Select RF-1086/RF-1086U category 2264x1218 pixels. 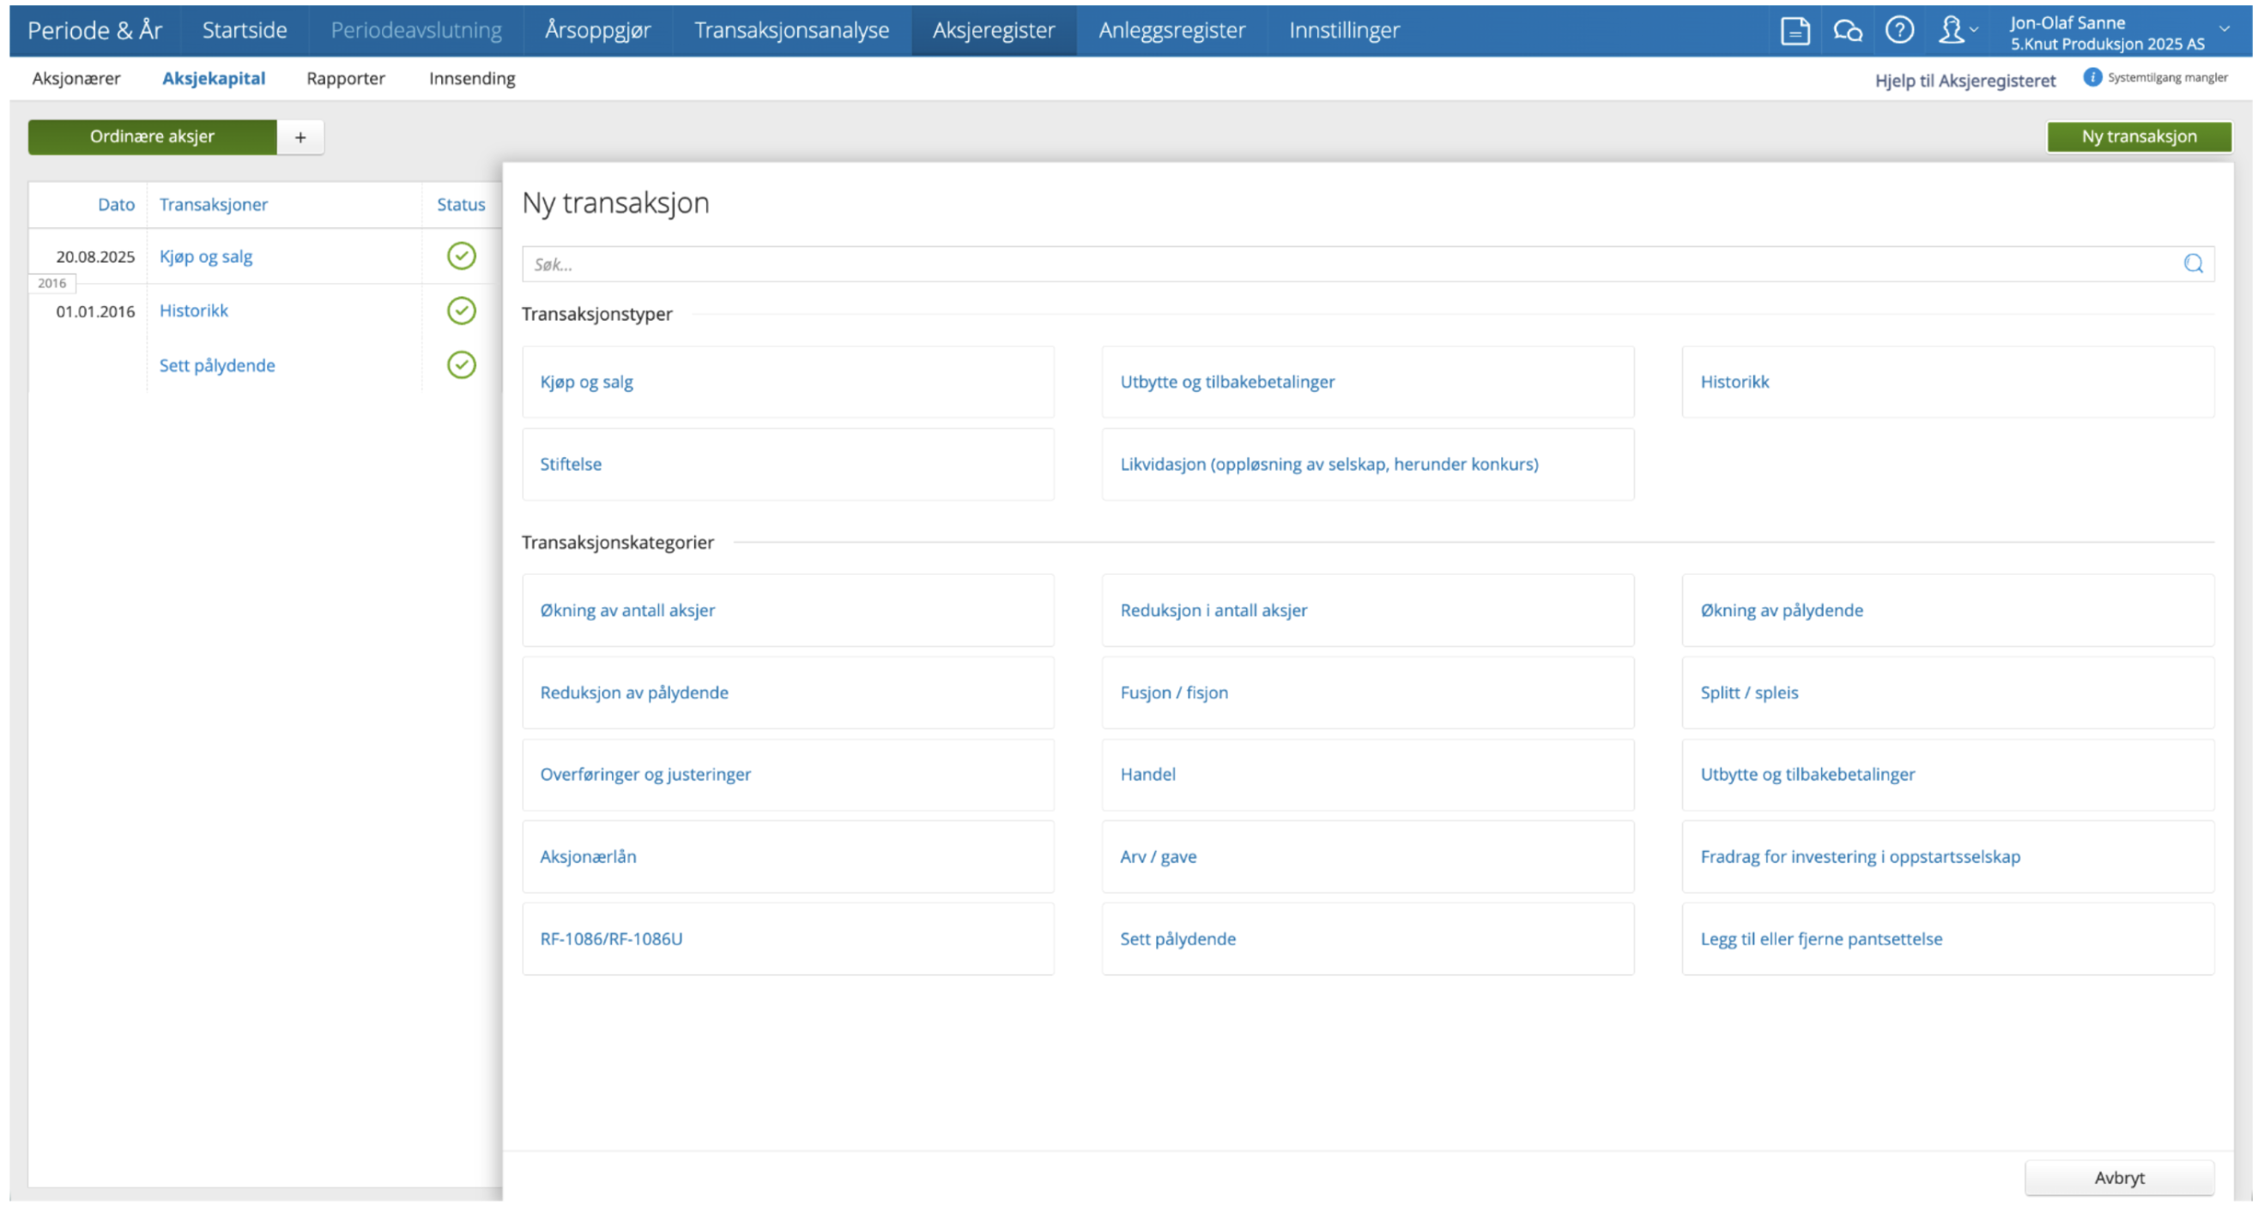point(788,939)
